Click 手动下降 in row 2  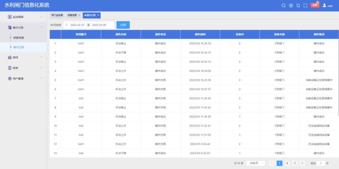click(121, 52)
